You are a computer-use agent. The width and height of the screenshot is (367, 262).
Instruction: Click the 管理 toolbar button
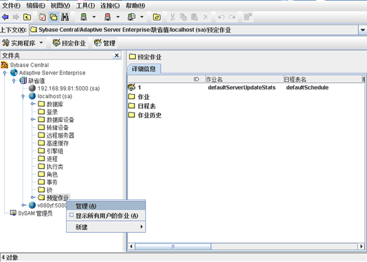tap(105, 43)
